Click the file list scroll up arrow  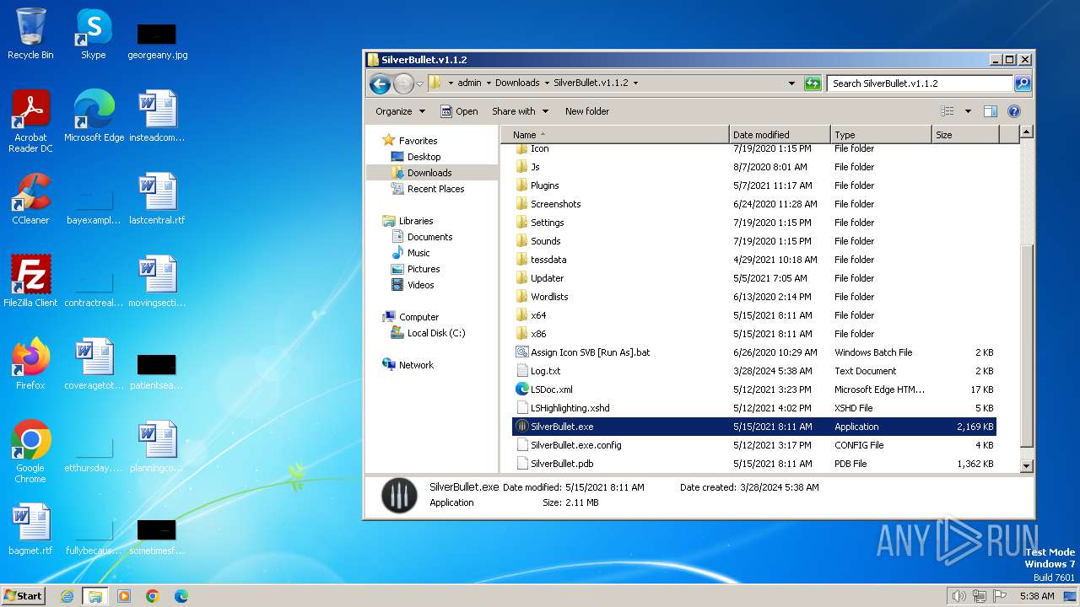coord(1026,132)
